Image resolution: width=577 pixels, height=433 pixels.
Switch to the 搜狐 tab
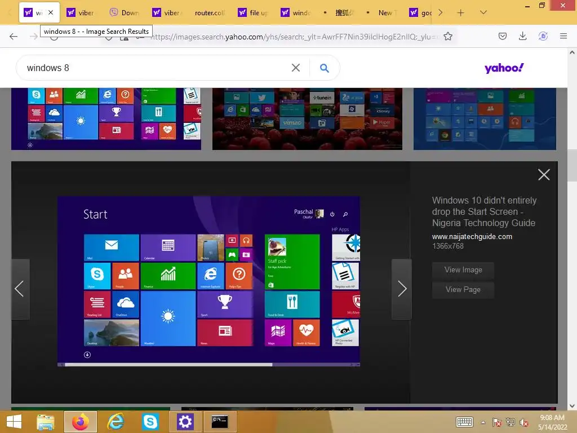point(339,12)
